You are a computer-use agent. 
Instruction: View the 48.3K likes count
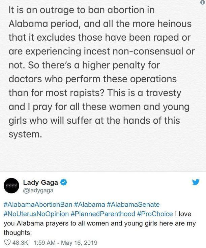[x=20, y=242]
